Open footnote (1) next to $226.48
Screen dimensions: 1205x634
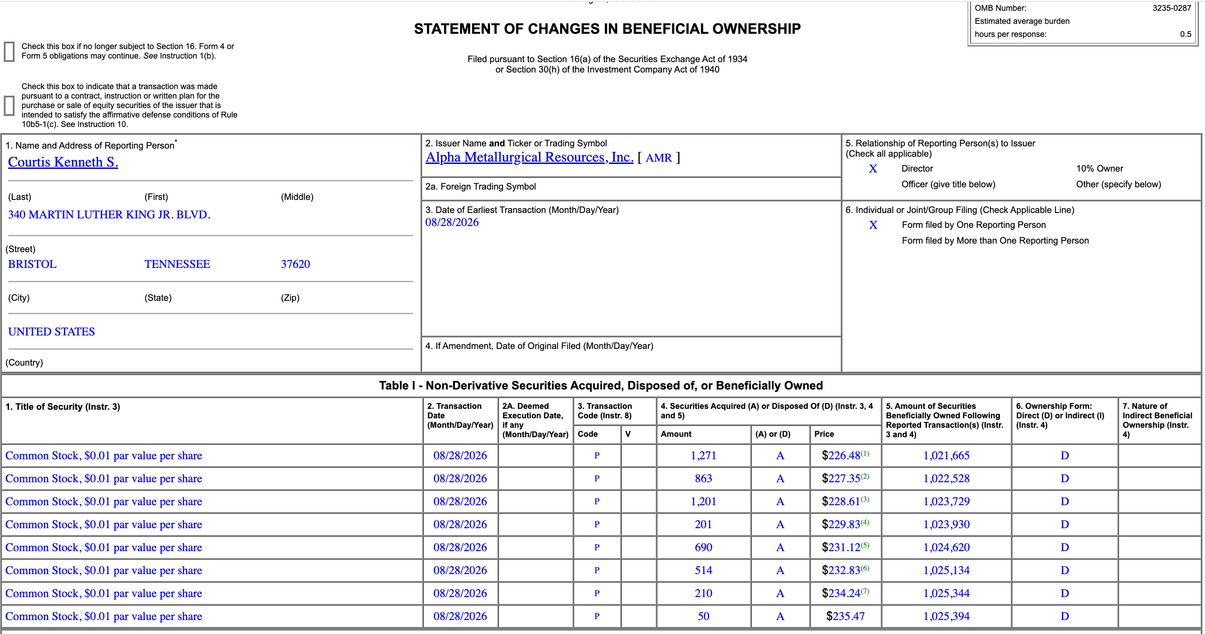point(865,453)
